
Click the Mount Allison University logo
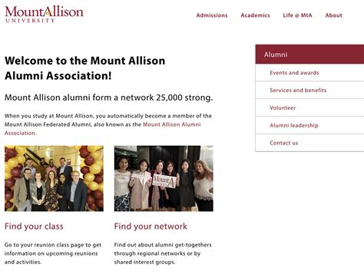point(44,15)
